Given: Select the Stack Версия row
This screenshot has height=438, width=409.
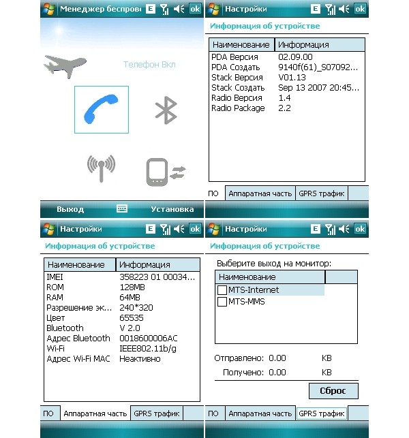Looking at the screenshot, I should 287,78.
